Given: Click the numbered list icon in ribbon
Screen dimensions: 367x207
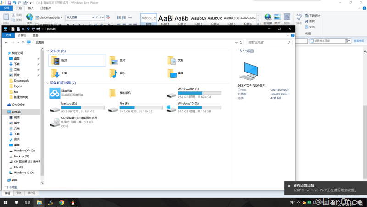Looking at the screenshot, I should tap(124, 17).
